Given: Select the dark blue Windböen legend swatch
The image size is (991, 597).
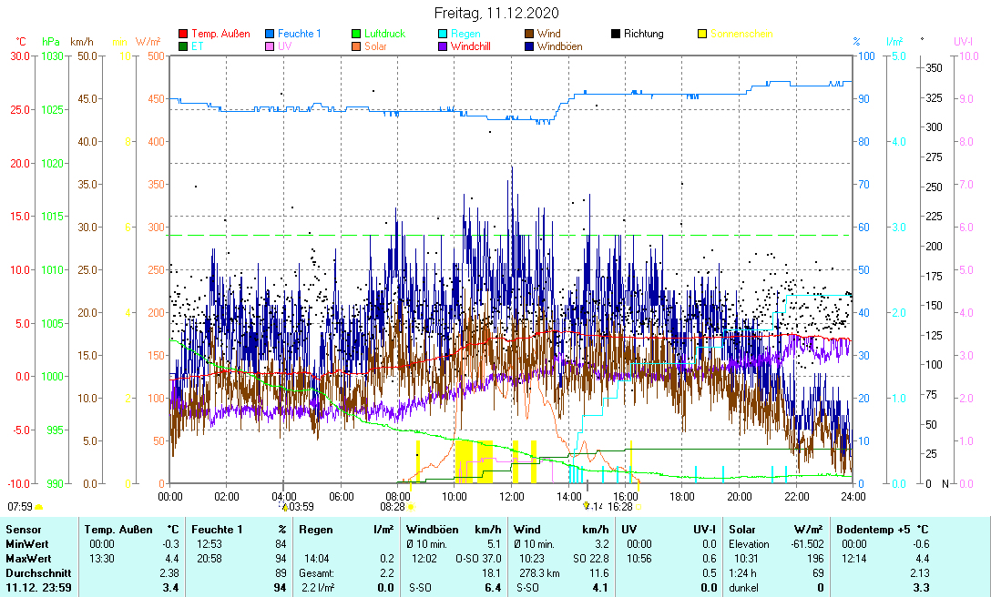Looking at the screenshot, I should [529, 46].
